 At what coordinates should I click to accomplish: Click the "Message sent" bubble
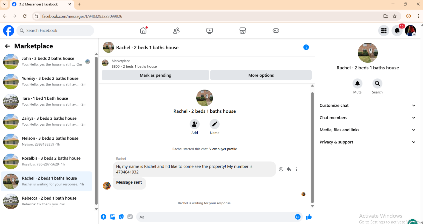click(129, 183)
